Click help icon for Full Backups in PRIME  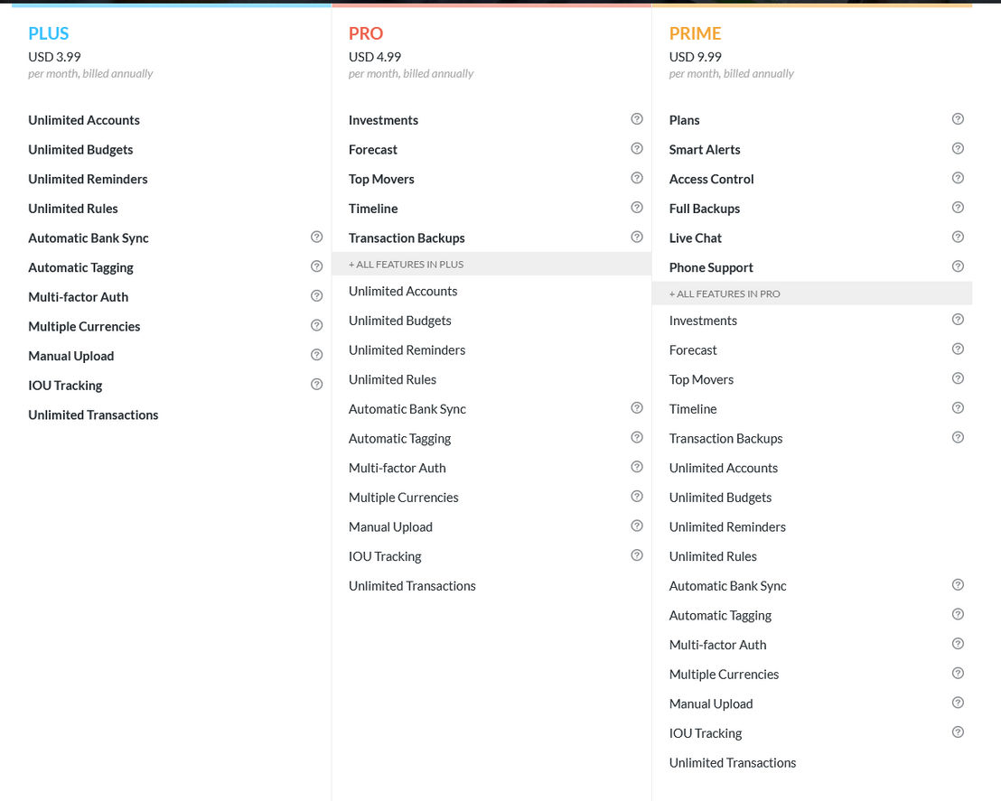click(x=958, y=208)
